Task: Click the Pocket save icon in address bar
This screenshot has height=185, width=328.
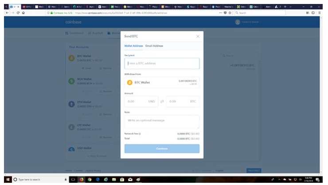Action: [225, 13]
